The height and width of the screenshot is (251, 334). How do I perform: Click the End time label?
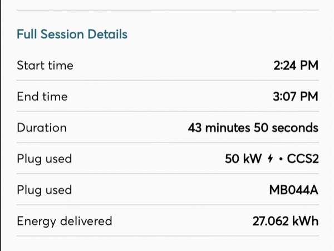[42, 97]
